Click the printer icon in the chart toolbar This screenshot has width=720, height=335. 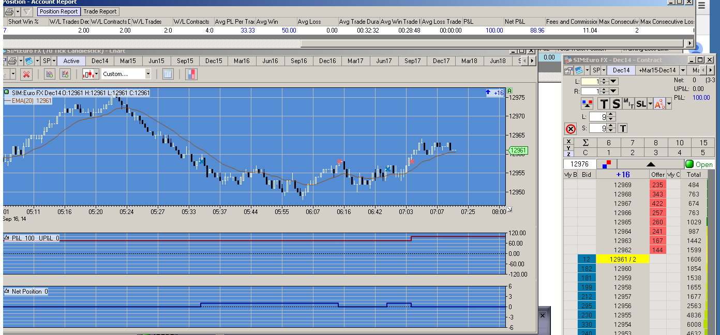tap(12, 61)
